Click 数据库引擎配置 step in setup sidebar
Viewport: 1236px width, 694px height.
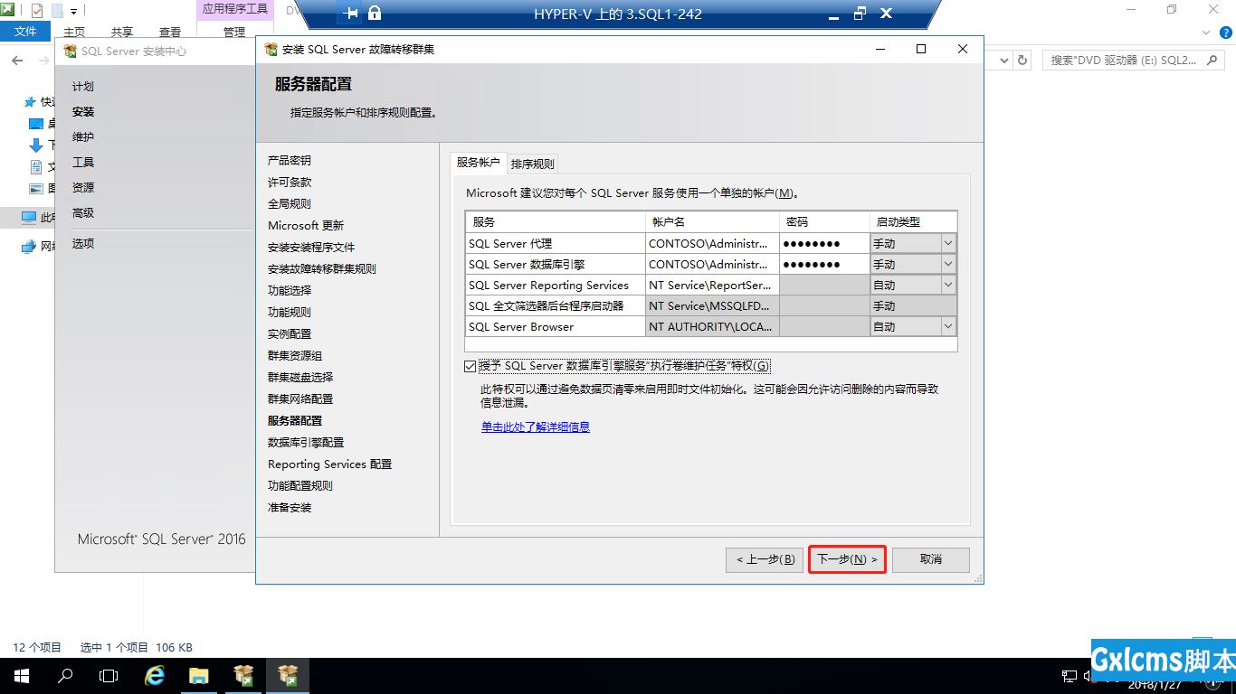[306, 442]
